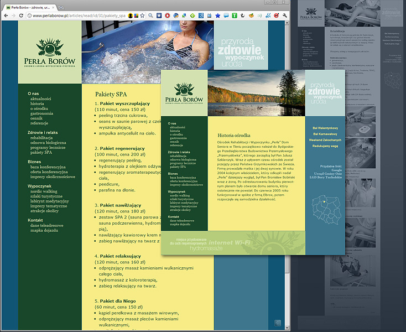Click the green tag extension icon
Viewport: 406px width, 332px height.
coord(192,15)
